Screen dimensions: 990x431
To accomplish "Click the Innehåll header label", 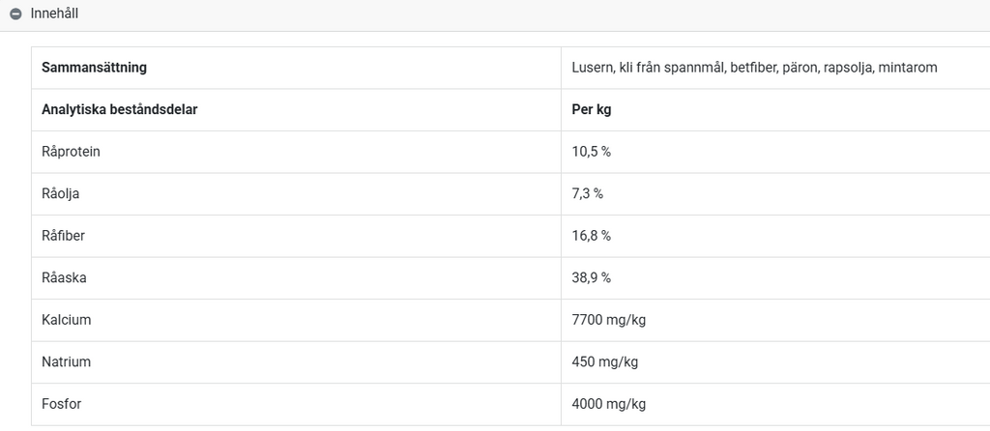I will click(54, 14).
